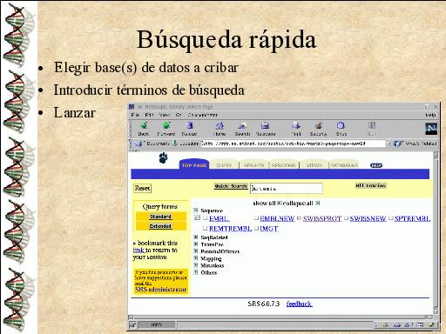Toggle the SWISSPROT database checkbox

pyautogui.click(x=299, y=218)
